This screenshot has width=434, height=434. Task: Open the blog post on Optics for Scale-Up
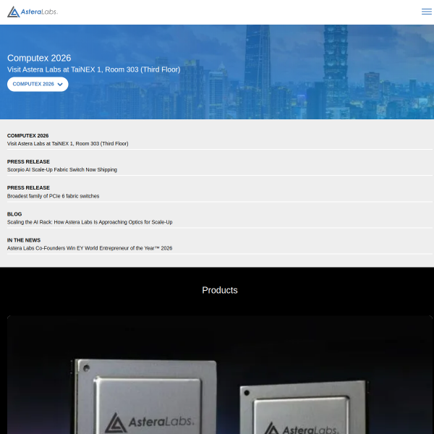(90, 222)
